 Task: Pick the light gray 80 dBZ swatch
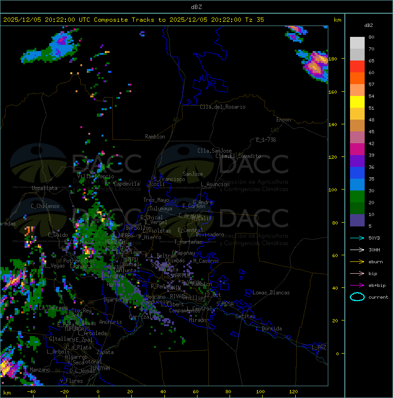click(357, 43)
